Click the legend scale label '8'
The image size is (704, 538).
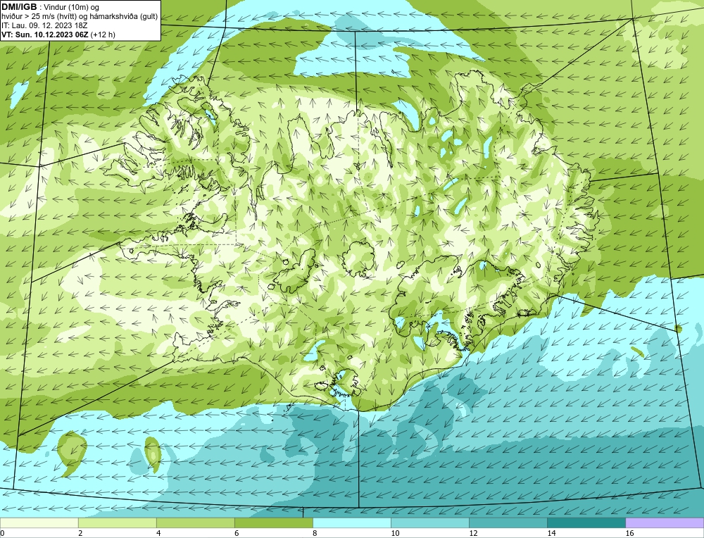(x=314, y=533)
